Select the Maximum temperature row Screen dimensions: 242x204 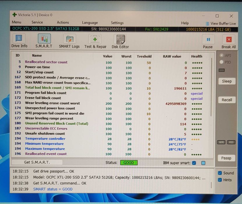(x=110, y=149)
